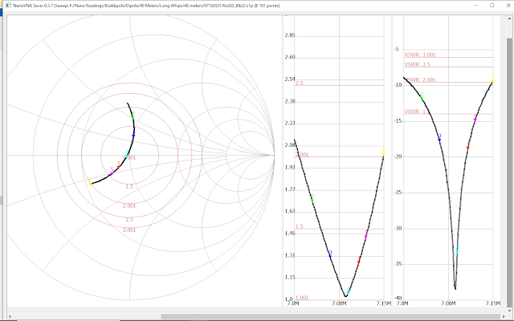Click green marker 2 on Smith chart
The width and height of the screenshot is (514, 321).
[133, 117]
